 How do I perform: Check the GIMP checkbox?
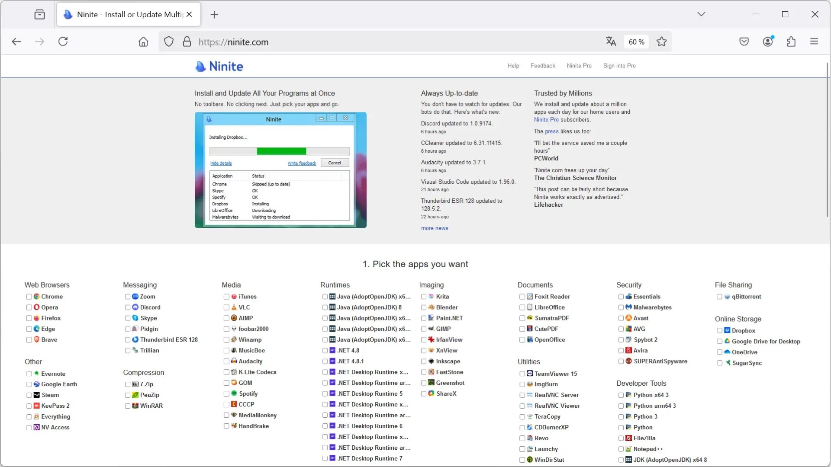click(x=424, y=329)
